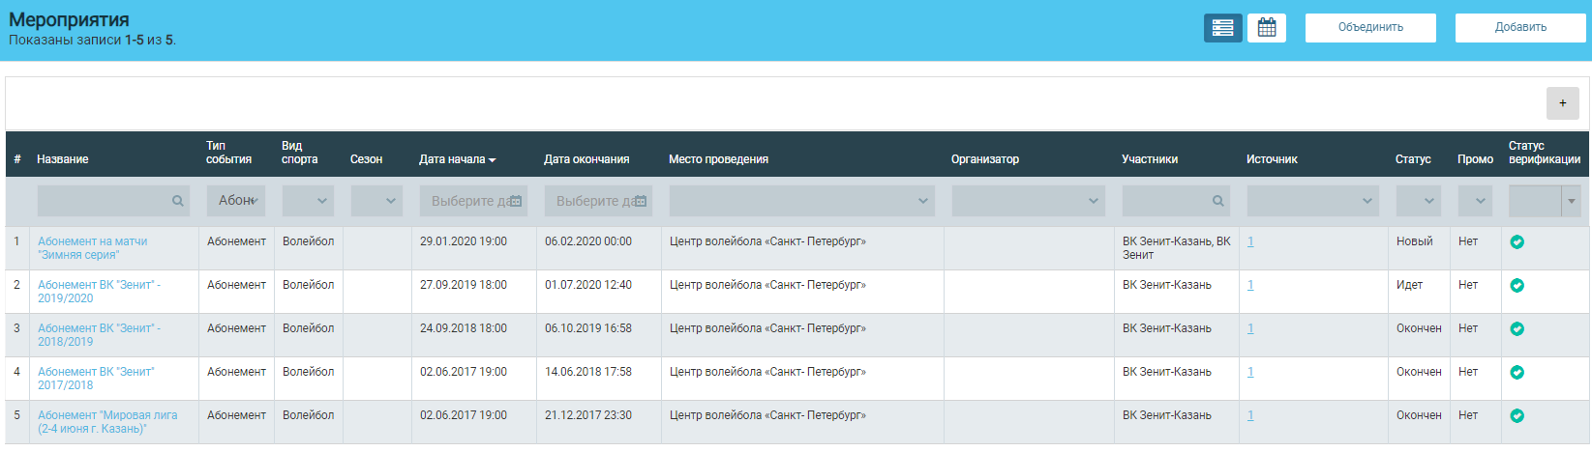
Task: Click search icon in Название filter
Action: pyautogui.click(x=178, y=201)
